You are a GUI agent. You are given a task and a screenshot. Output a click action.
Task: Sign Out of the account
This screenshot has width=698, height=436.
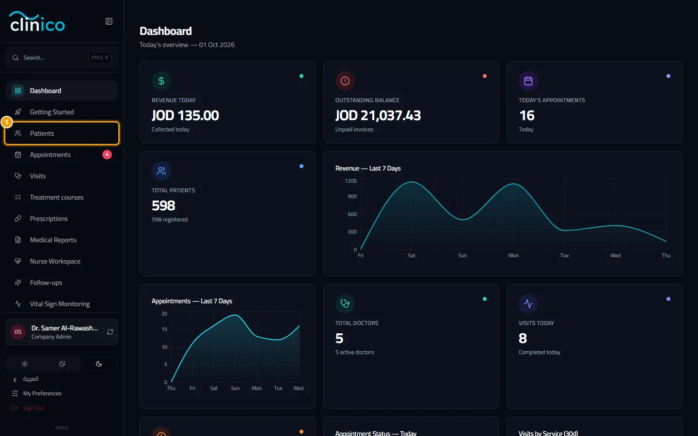(x=33, y=408)
